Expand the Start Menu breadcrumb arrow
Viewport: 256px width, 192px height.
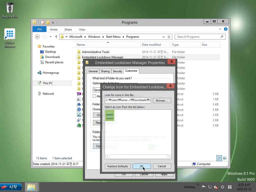click(x=123, y=37)
